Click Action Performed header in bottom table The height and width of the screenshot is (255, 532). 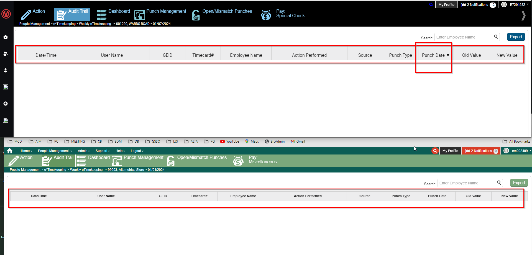[308, 196]
